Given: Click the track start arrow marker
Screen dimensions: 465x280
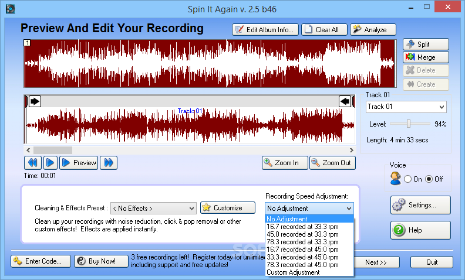Looking at the screenshot, I should tap(35, 101).
